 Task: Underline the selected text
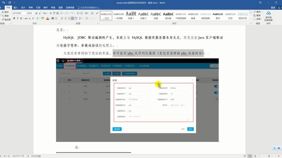pos(21,18)
